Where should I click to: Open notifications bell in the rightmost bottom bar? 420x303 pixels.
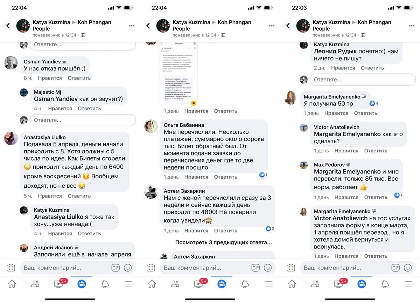click(x=385, y=284)
